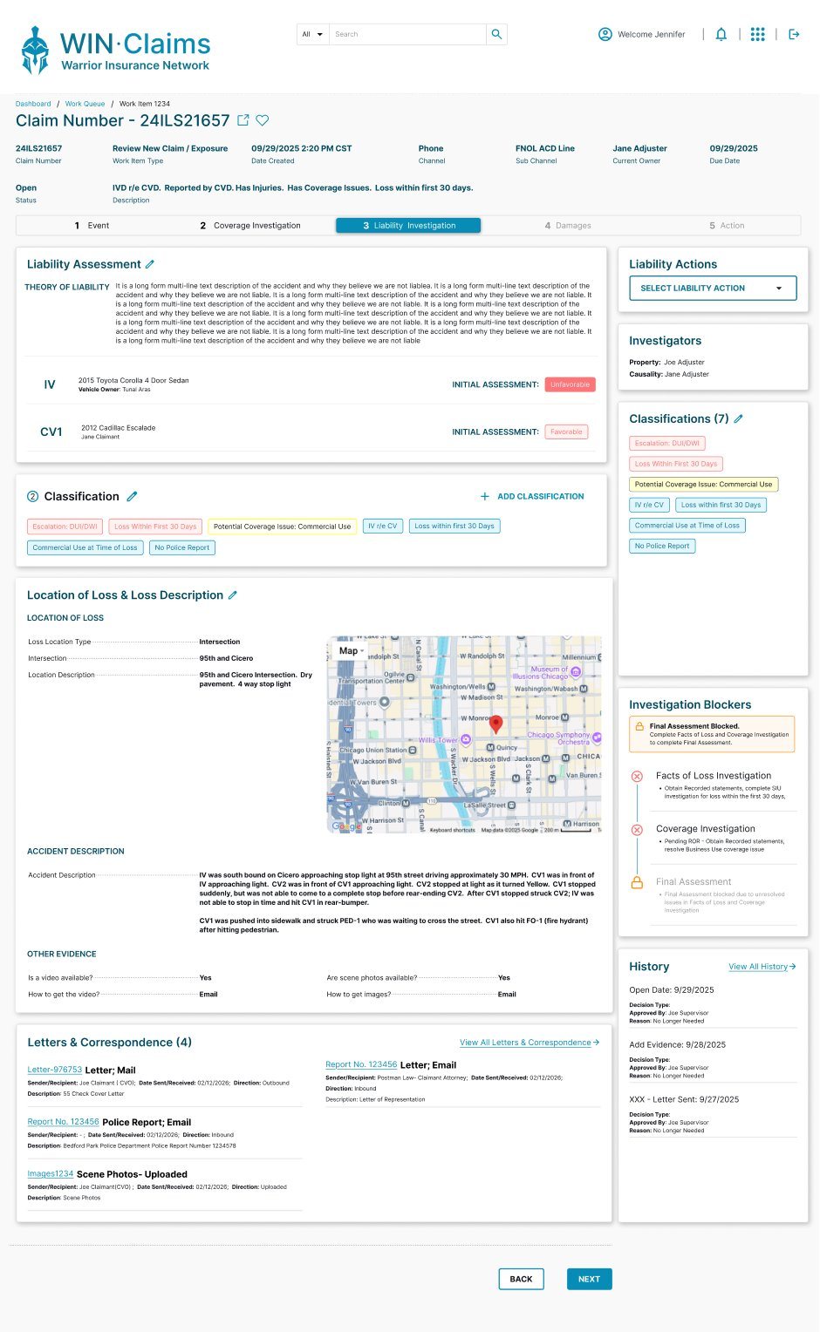Viewport: 820px width, 1332px height.
Task: Open View All Letters & Correspondence
Action: click(525, 1043)
